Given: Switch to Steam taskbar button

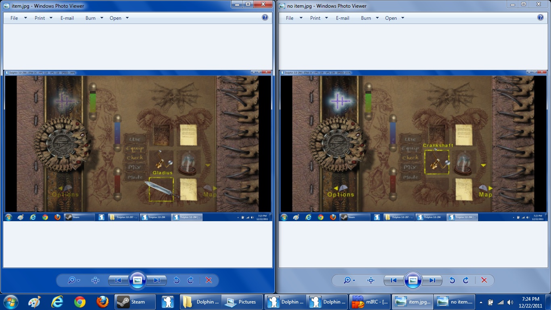Looking at the screenshot, I should [x=136, y=302].
